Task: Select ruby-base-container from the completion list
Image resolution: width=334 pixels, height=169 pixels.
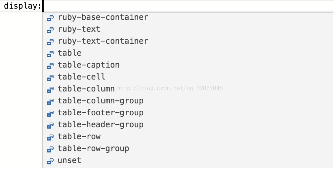Action: click(x=188, y=17)
